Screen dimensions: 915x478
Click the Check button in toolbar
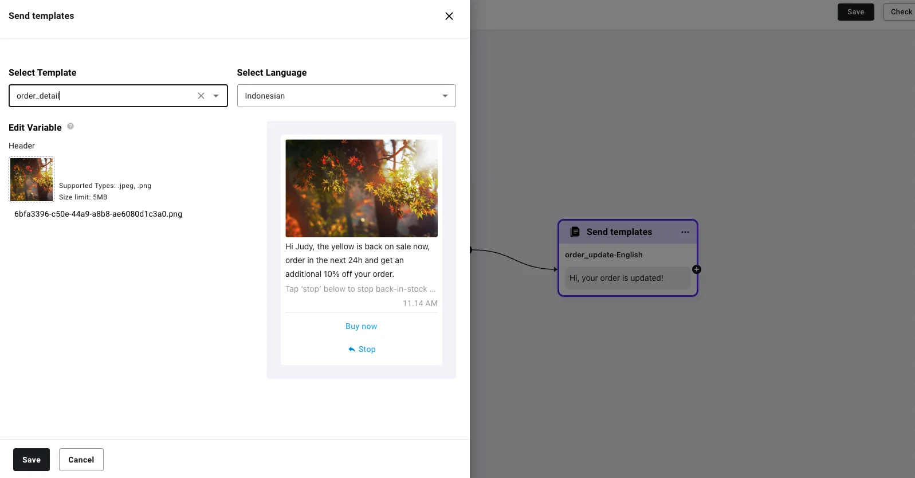click(x=900, y=12)
